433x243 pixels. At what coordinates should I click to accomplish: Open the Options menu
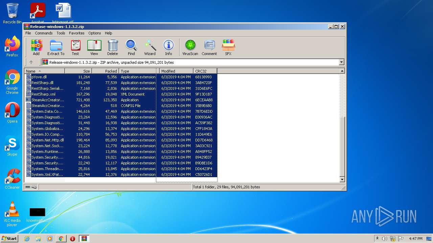pos(95,33)
